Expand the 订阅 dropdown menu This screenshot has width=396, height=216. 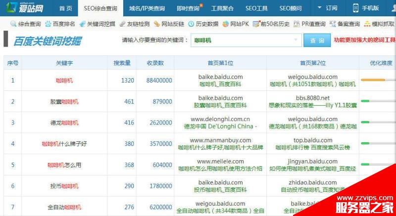click(x=327, y=8)
